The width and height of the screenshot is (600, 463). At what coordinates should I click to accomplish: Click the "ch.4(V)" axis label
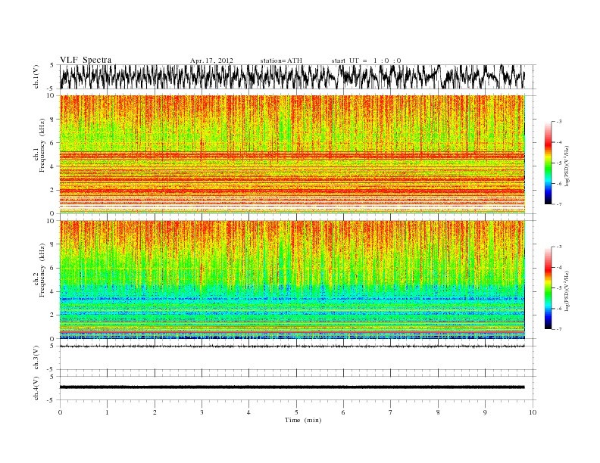point(36,388)
